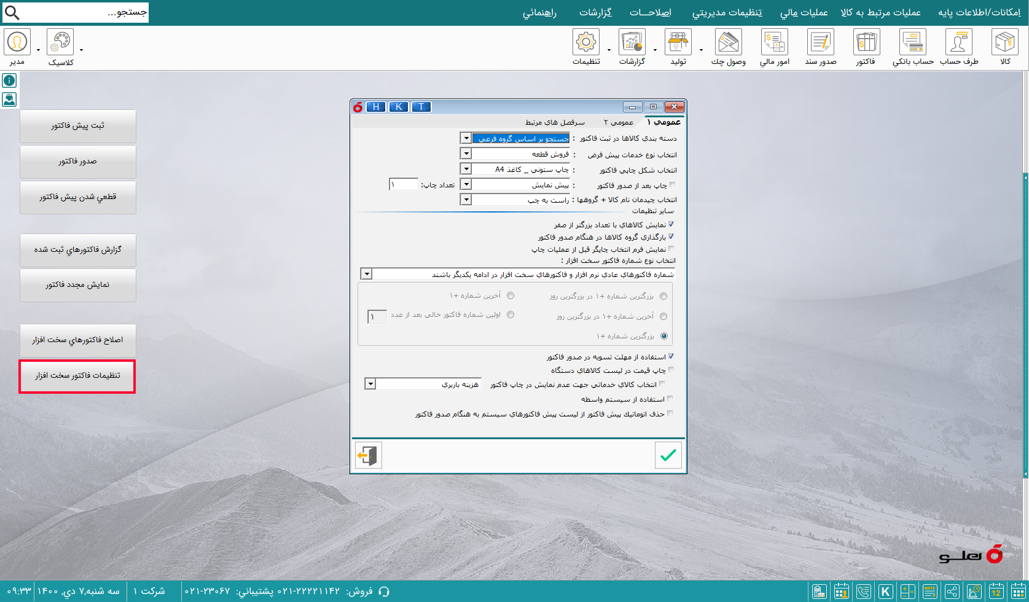The image size is (1029, 602).
Task: Open the گزارشات chart toolbar icon
Action: pyautogui.click(x=632, y=42)
